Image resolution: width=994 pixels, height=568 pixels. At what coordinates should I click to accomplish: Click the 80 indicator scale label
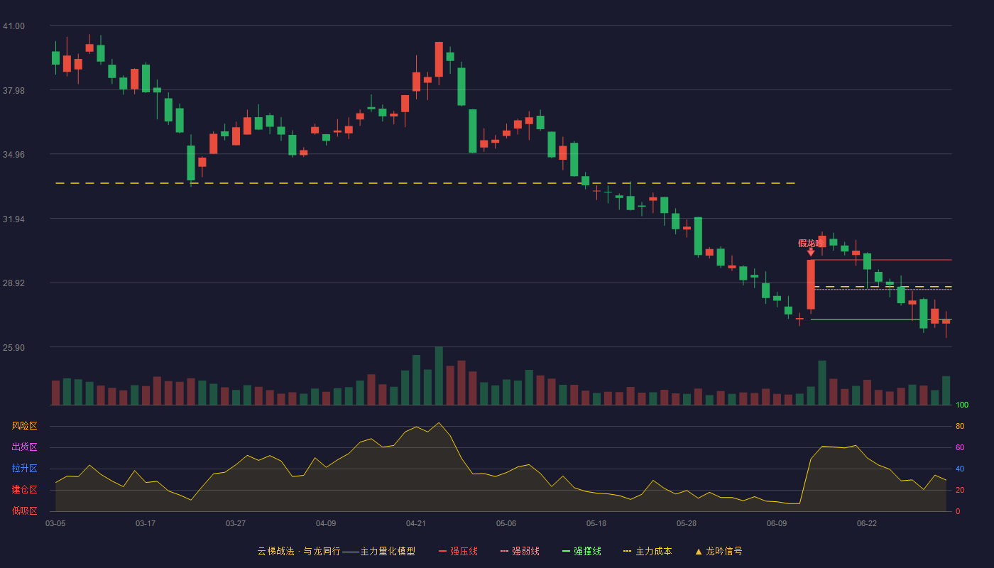coord(960,426)
